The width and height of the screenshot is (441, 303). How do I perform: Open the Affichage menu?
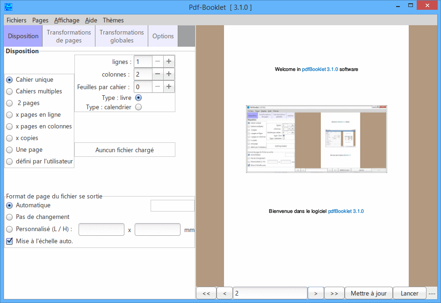(67, 20)
